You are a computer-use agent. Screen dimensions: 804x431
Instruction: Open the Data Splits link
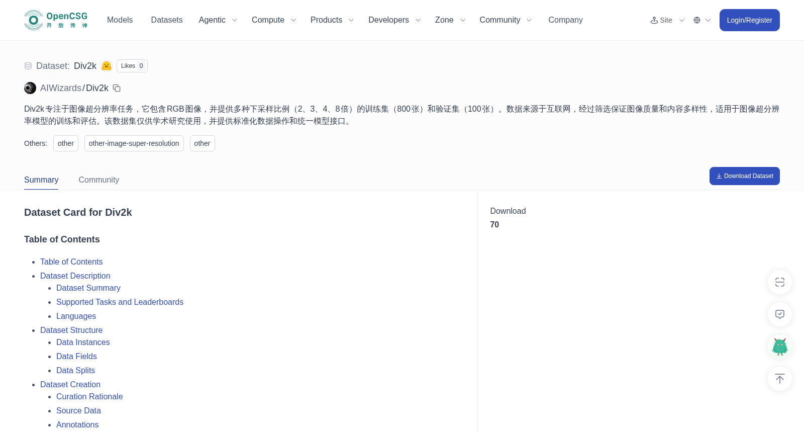click(75, 370)
